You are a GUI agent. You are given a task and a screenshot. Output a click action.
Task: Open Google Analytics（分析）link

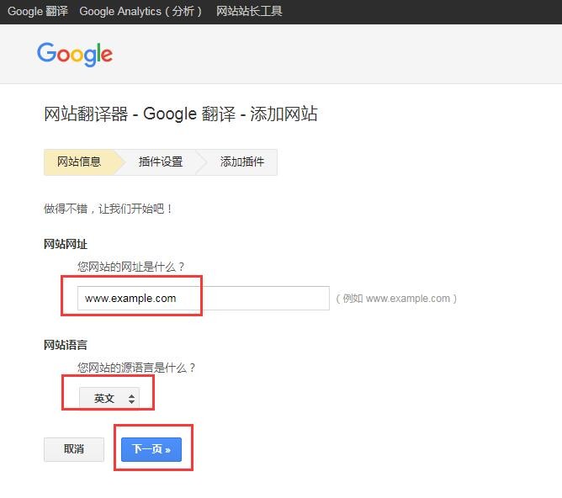[140, 12]
